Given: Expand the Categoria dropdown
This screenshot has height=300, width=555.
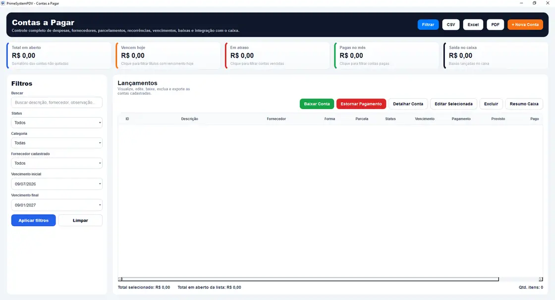Looking at the screenshot, I should click(x=56, y=143).
